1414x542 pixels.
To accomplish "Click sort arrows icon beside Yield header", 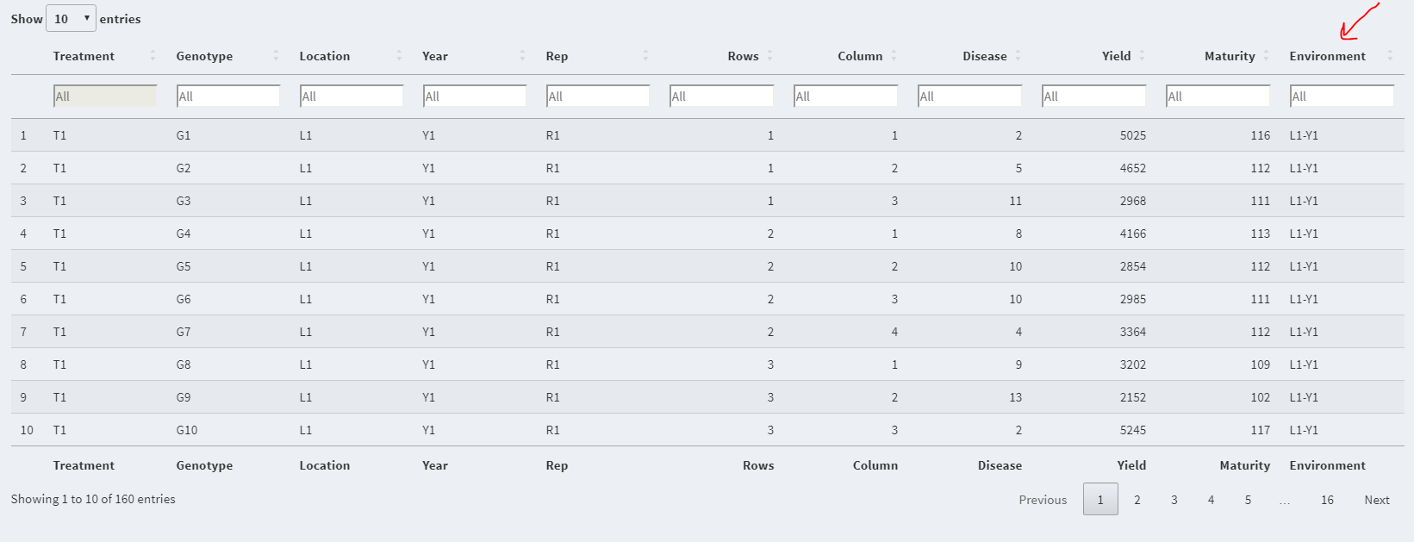I will click(x=1142, y=56).
